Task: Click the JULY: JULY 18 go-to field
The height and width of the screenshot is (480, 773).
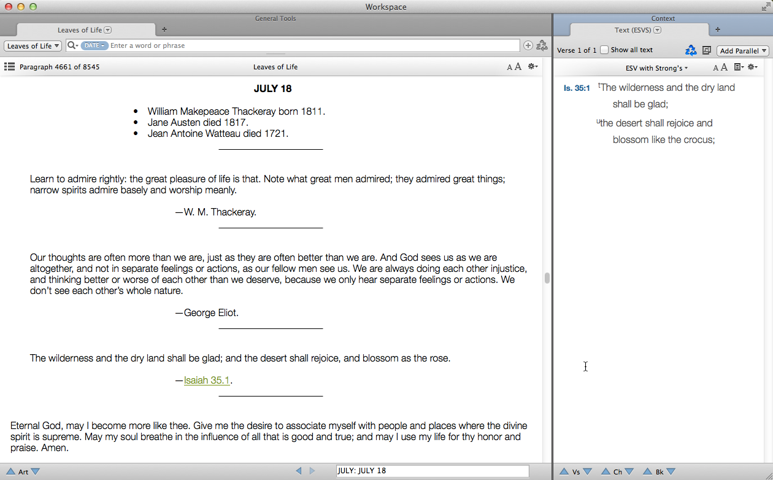Action: 432,471
